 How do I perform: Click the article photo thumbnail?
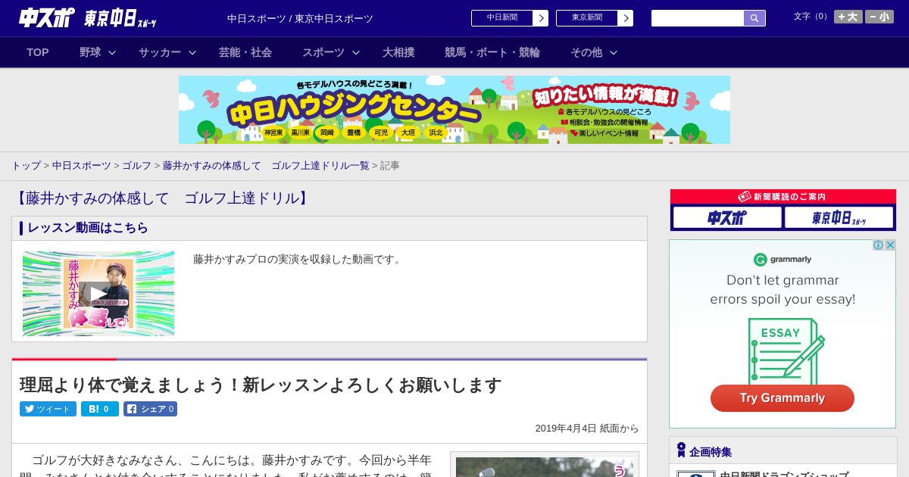545,466
